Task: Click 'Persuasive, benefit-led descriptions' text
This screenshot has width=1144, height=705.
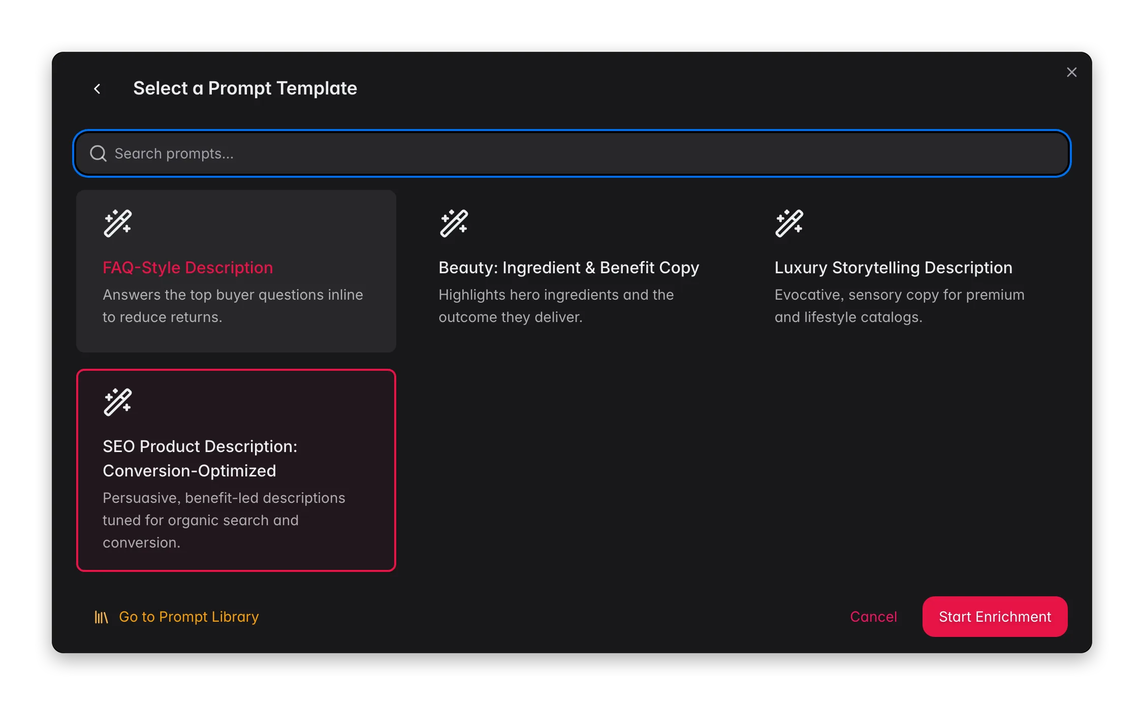Action: tap(224, 520)
